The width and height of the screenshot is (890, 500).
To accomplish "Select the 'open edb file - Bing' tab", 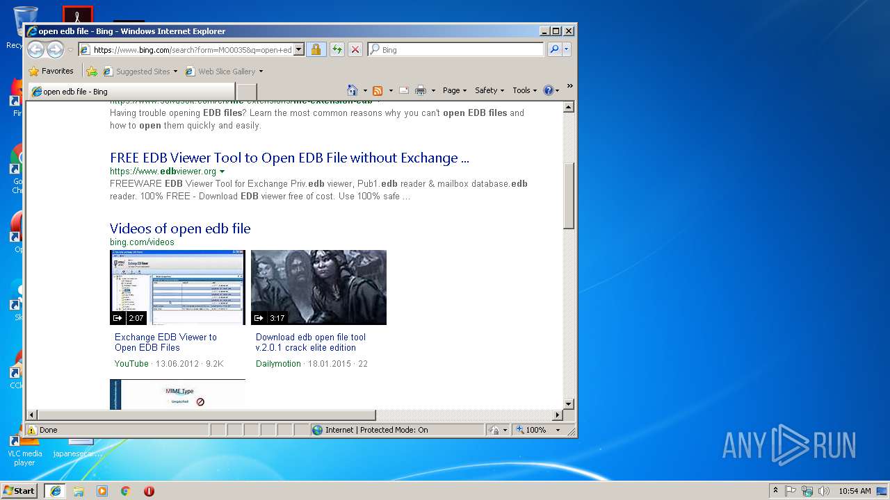I will [131, 92].
